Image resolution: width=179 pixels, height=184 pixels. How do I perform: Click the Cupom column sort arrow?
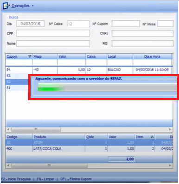30,56
